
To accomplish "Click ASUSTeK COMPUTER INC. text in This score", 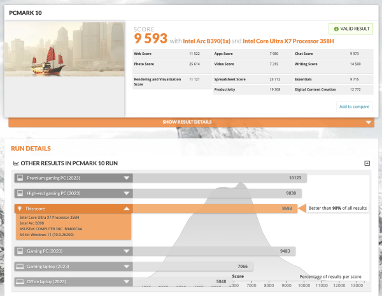I will 51,229.
